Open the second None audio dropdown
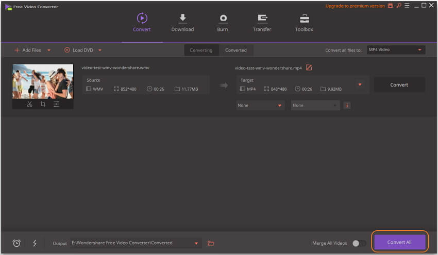The image size is (438, 255). coord(315,105)
